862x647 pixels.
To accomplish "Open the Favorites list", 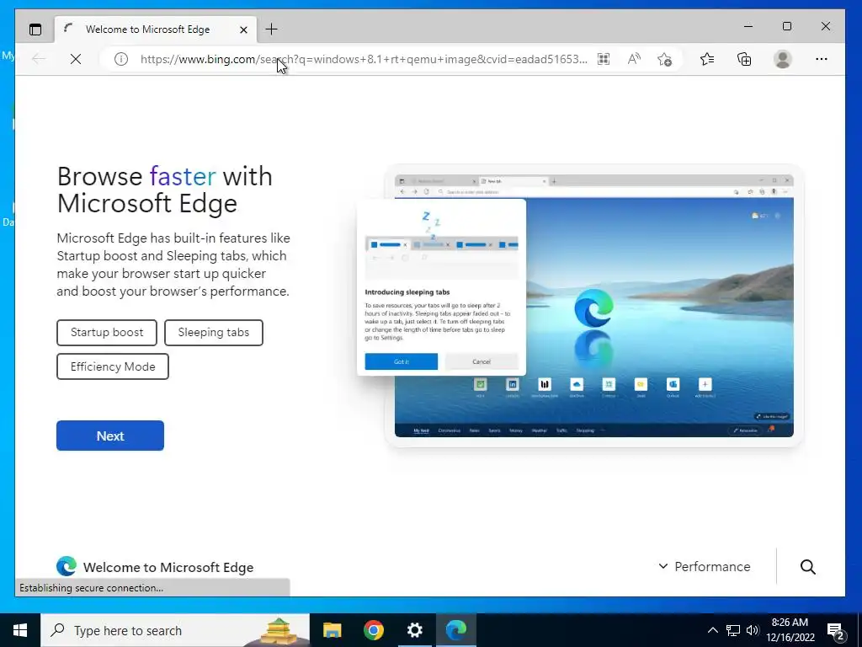I will pos(707,59).
